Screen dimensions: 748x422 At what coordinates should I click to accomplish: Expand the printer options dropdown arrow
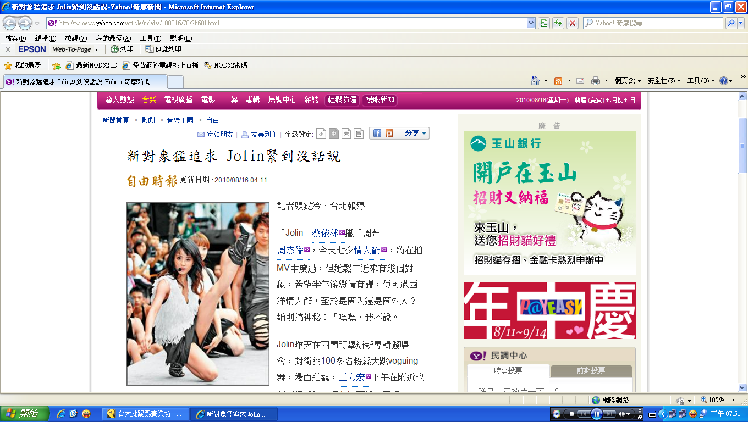click(x=606, y=81)
